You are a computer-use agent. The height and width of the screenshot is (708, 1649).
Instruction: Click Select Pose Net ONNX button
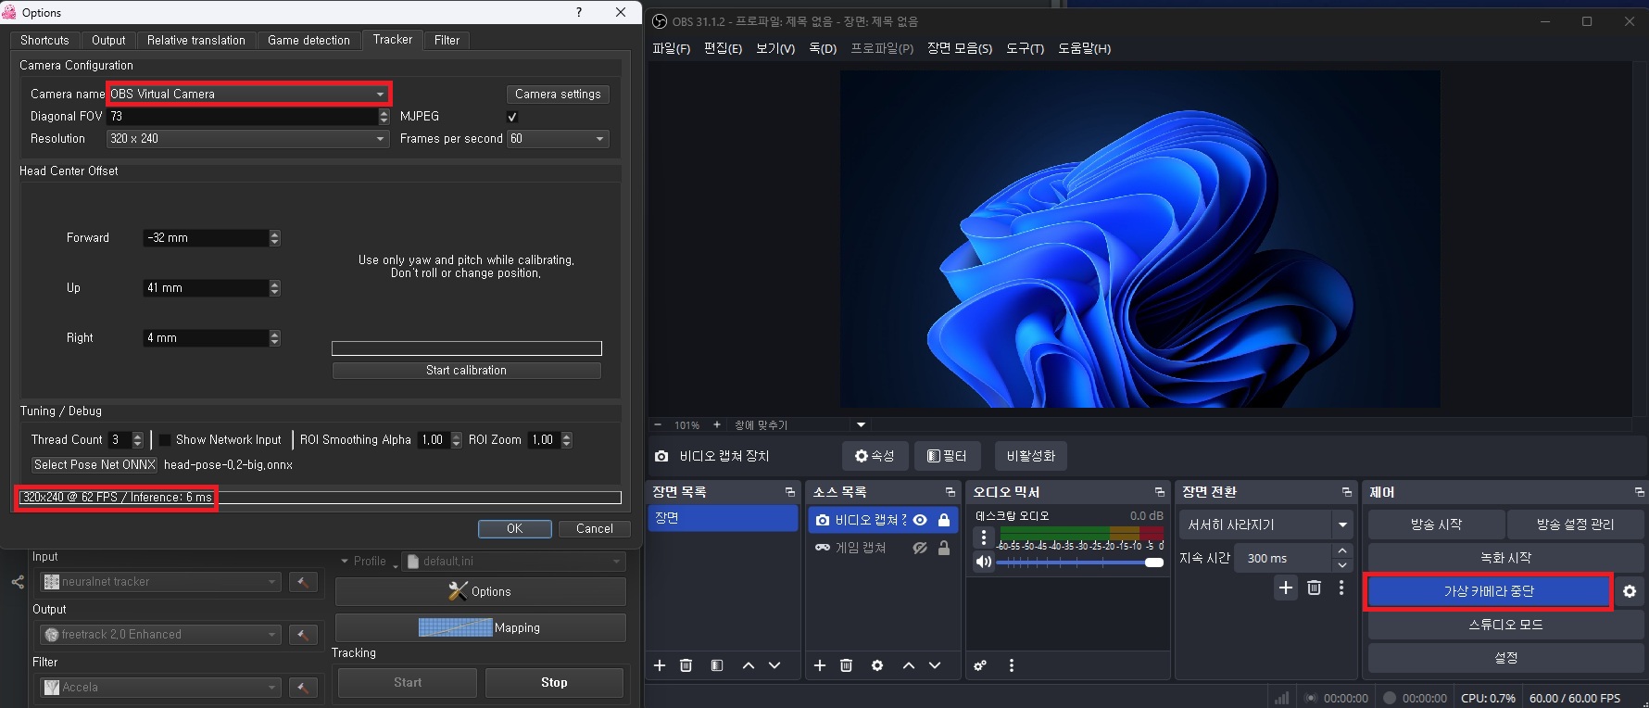[x=94, y=465]
